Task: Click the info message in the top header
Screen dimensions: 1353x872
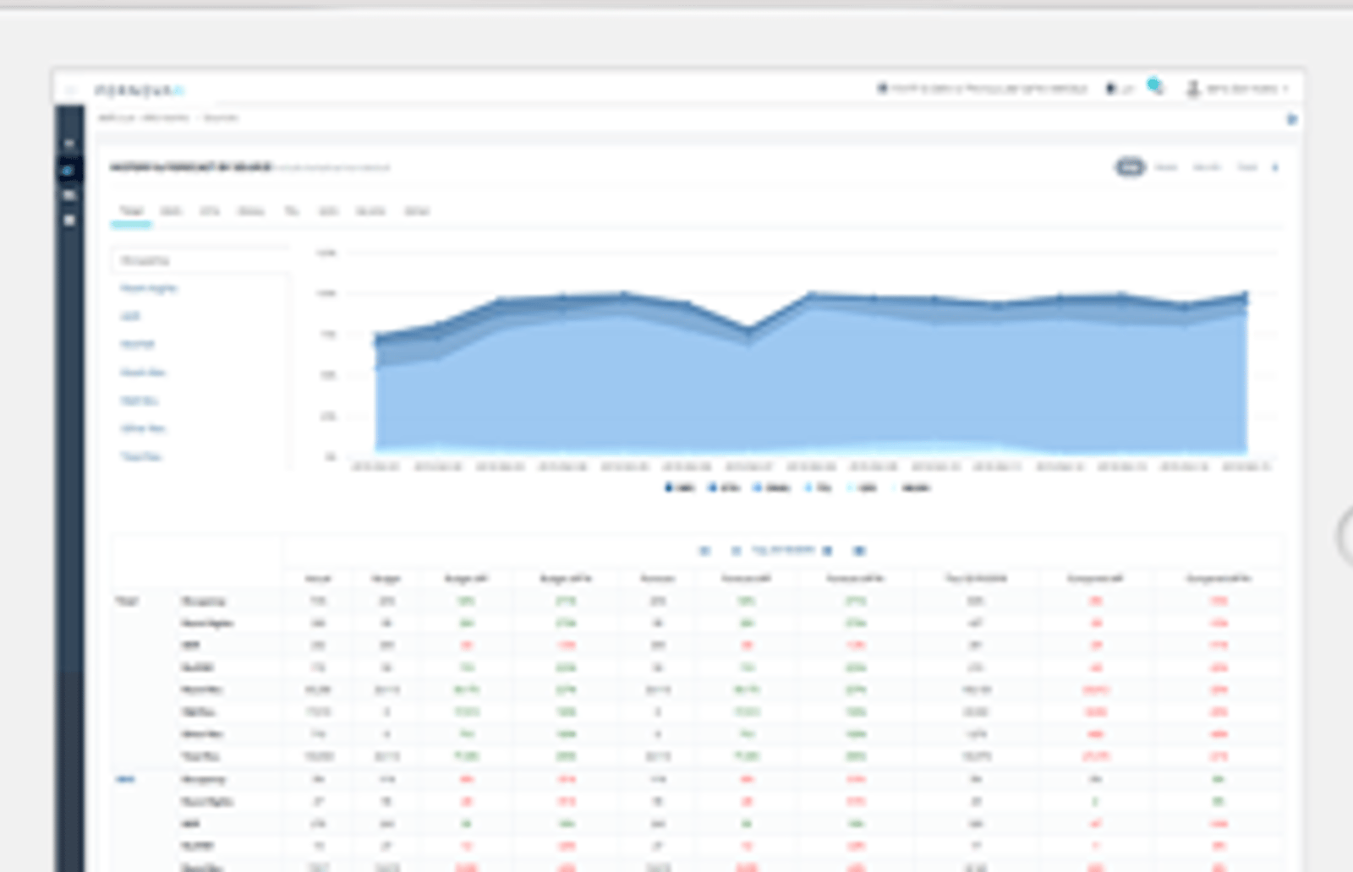Action: pyautogui.click(x=982, y=88)
